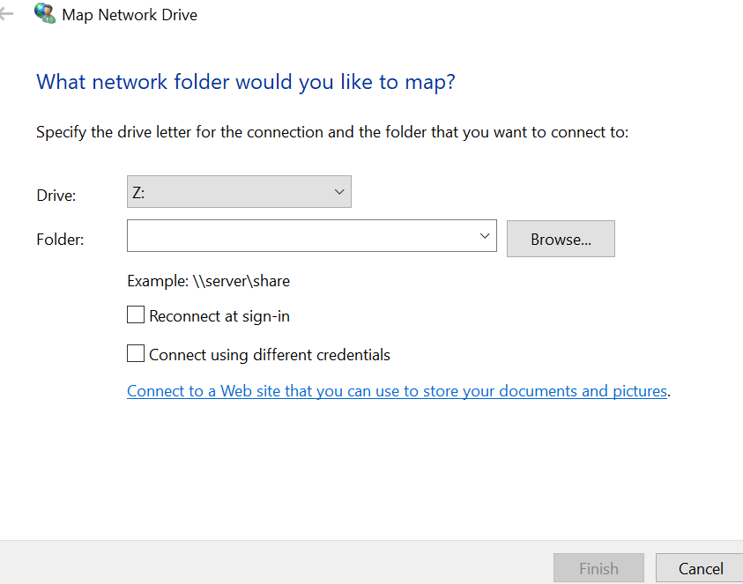Click the Example \\server\share hint text
This screenshot has width=743, height=584.
coord(208,281)
